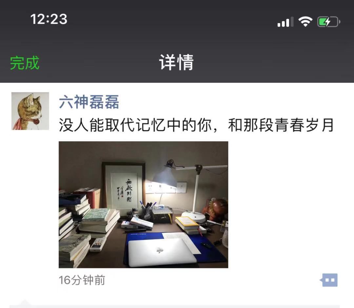This screenshot has width=354, height=308.
Task: Open the desk photo thumbnail
Action: [143, 205]
